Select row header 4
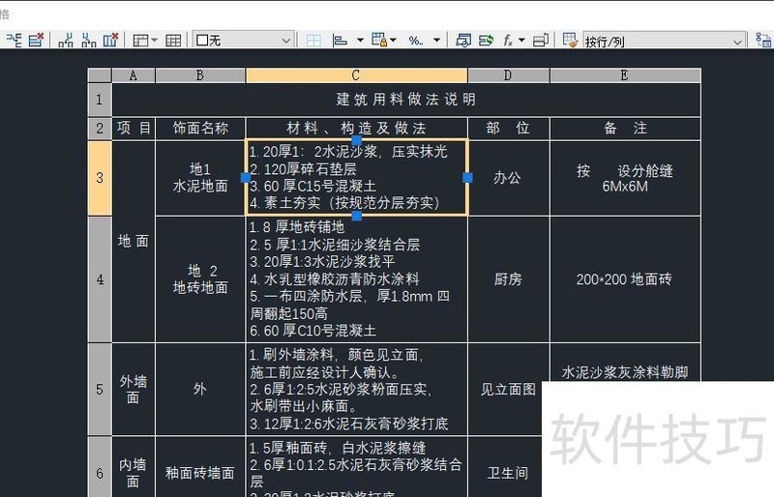This screenshot has width=774, height=497. coord(100,279)
